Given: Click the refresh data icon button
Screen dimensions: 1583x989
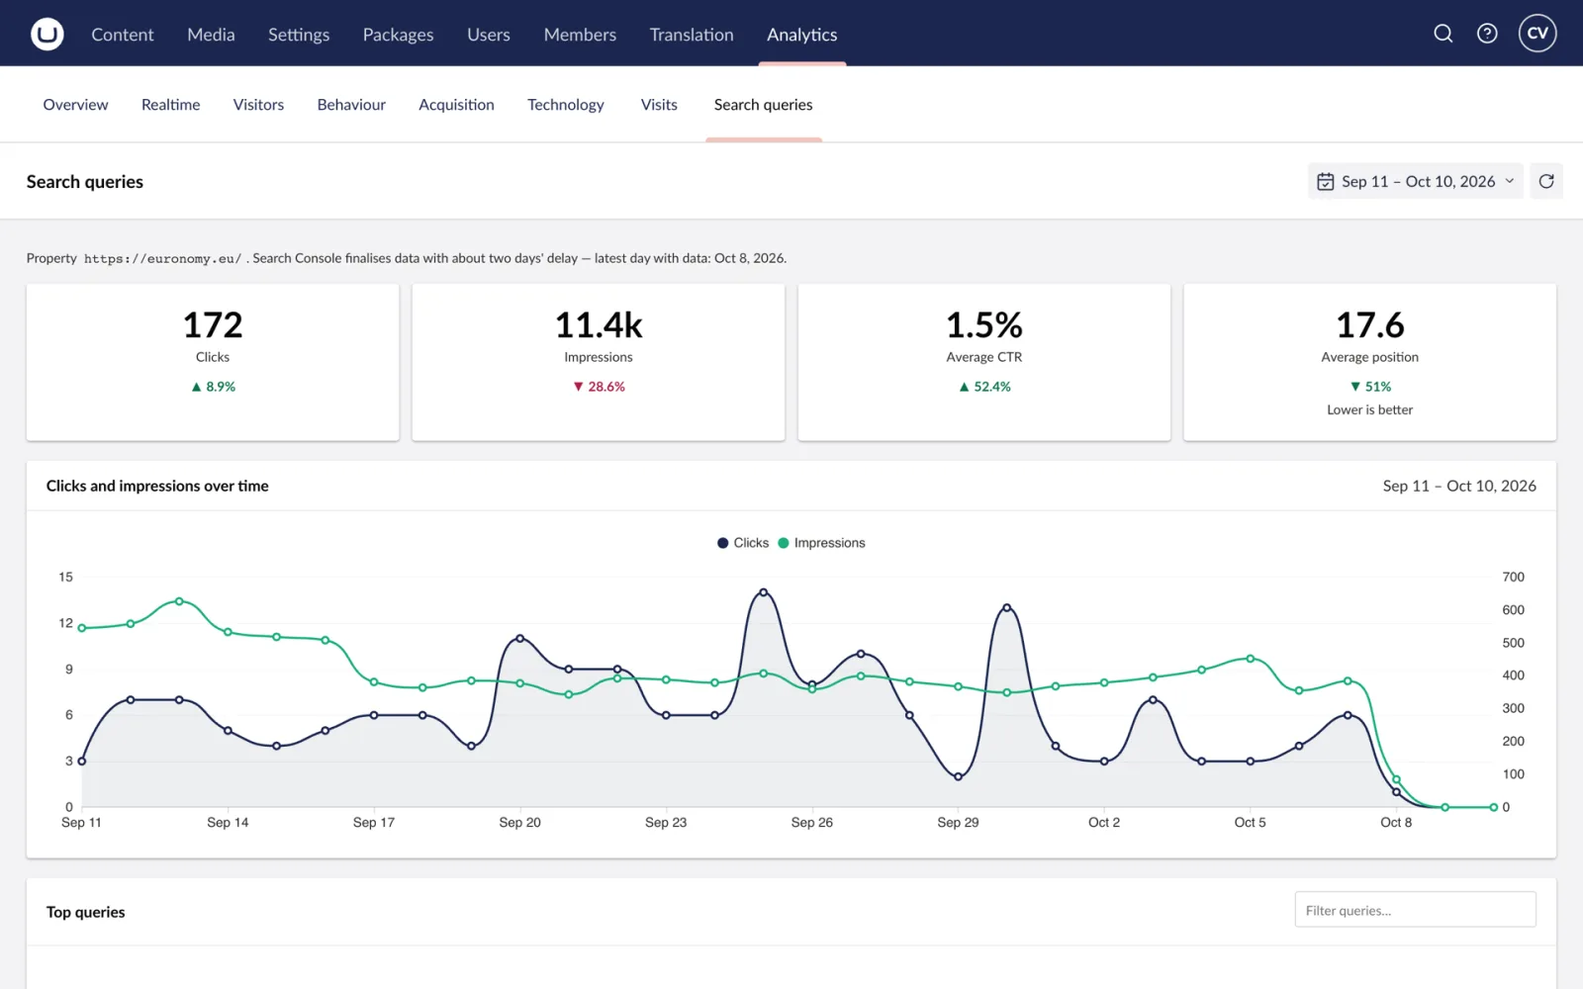Looking at the screenshot, I should [x=1546, y=181].
